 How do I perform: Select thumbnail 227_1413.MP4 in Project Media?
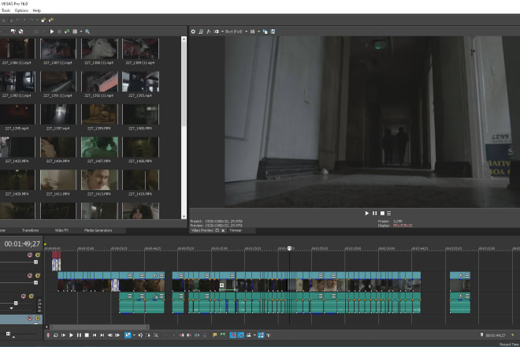pyautogui.click(x=99, y=180)
